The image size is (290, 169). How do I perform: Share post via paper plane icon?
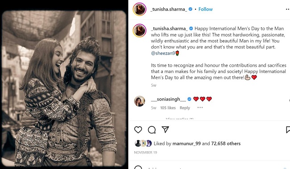tap(165, 129)
